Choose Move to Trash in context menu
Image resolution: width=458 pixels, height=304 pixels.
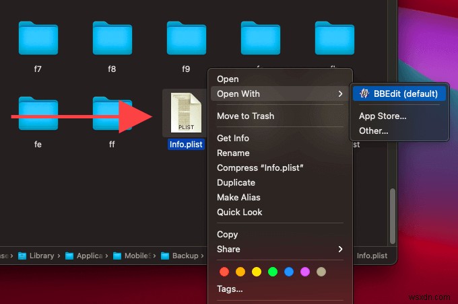[245, 116]
